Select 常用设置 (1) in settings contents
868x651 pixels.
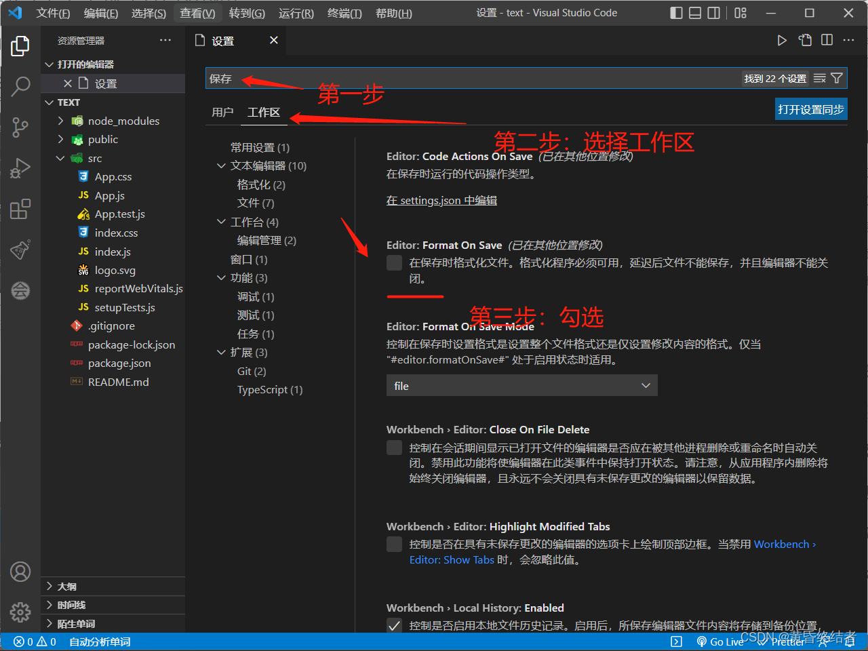(260, 147)
